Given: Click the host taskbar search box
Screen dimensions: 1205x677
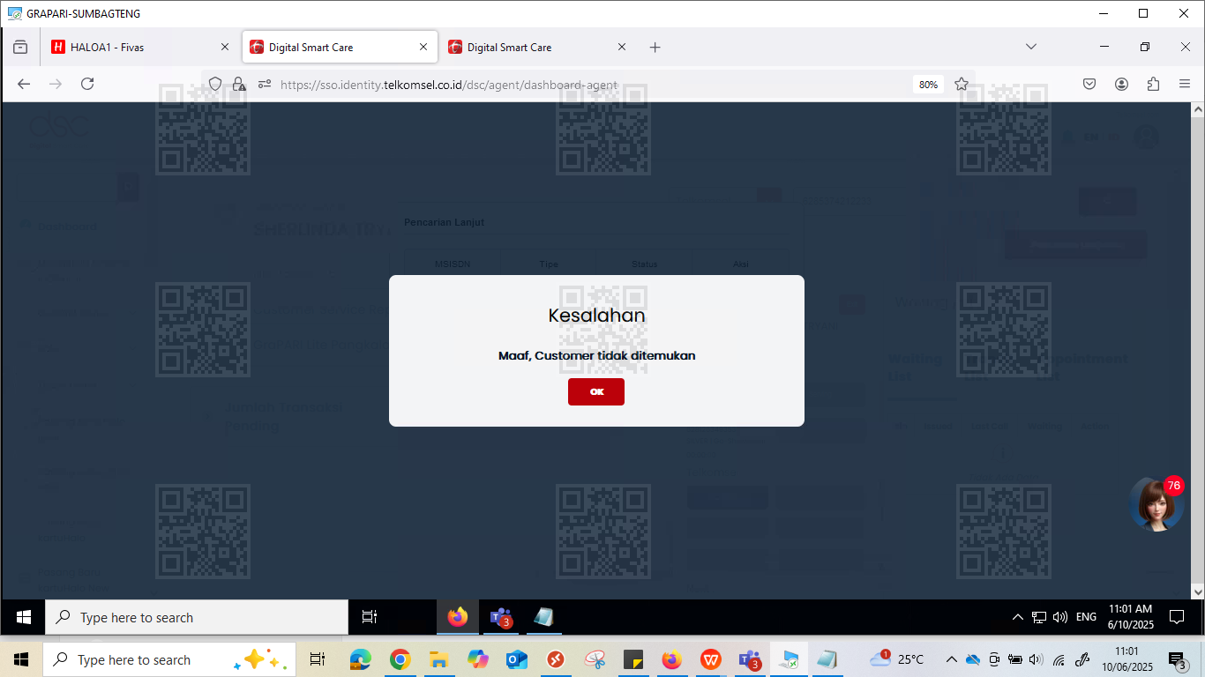Looking at the screenshot, I should point(168,659).
